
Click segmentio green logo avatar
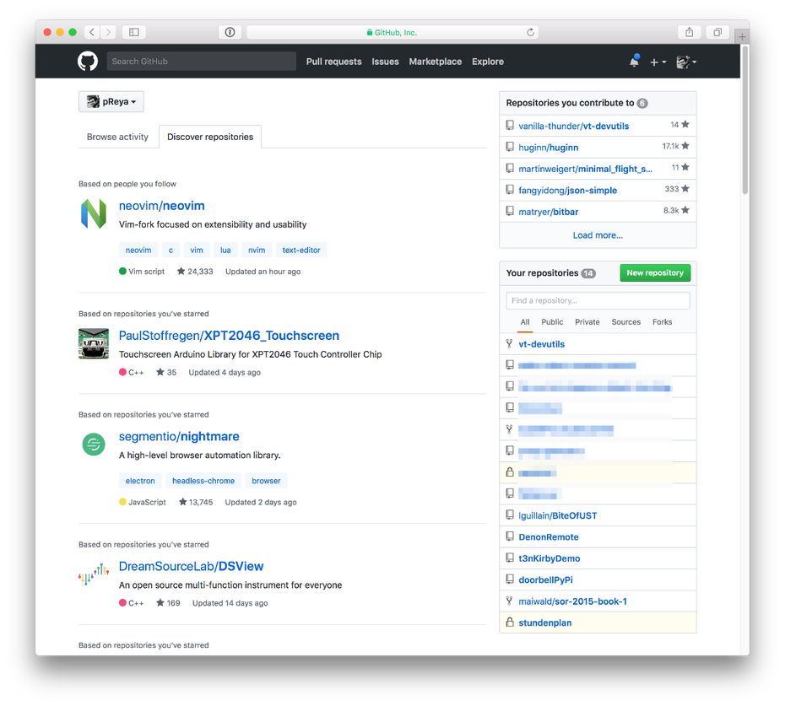(x=94, y=445)
